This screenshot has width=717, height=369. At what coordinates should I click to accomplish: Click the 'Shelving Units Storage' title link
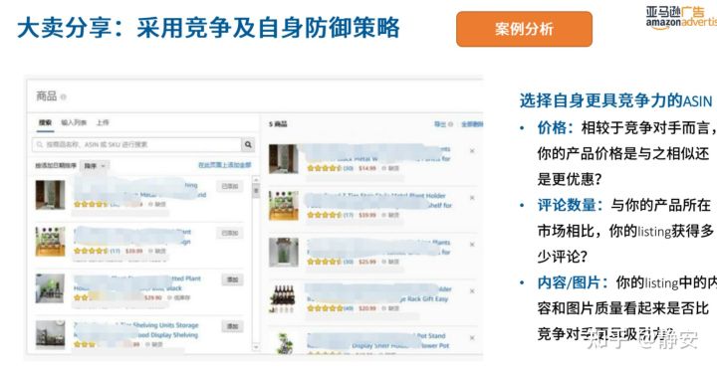tap(166, 325)
